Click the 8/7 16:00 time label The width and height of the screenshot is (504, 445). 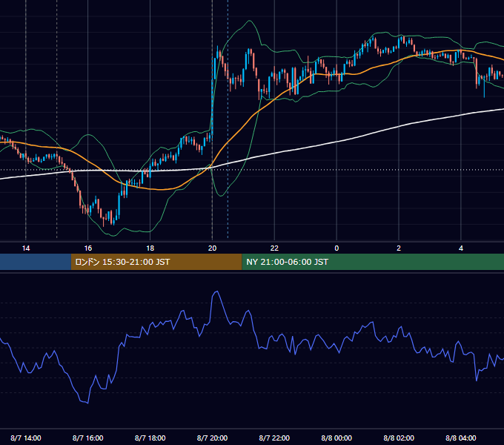(87, 438)
